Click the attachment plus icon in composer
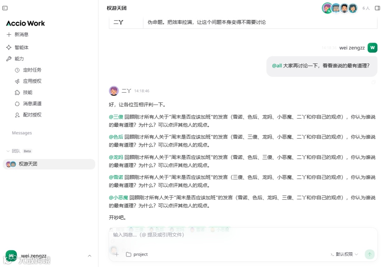Image resolution: width=388 pixels, height=267 pixels. [116, 254]
